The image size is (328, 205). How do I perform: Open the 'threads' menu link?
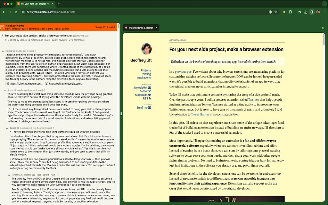[15, 29]
